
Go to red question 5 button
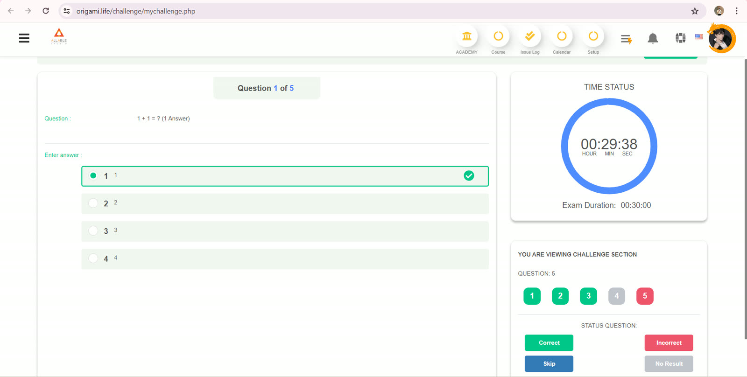point(645,296)
